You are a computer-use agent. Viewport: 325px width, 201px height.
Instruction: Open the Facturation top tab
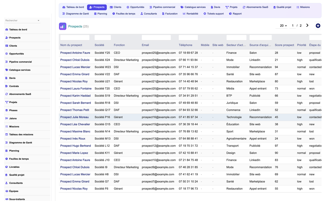click(170, 14)
